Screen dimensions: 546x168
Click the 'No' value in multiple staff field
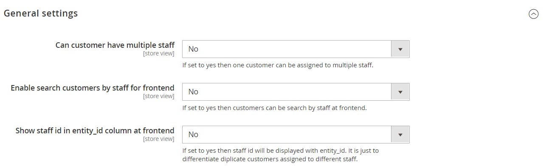(x=193, y=49)
